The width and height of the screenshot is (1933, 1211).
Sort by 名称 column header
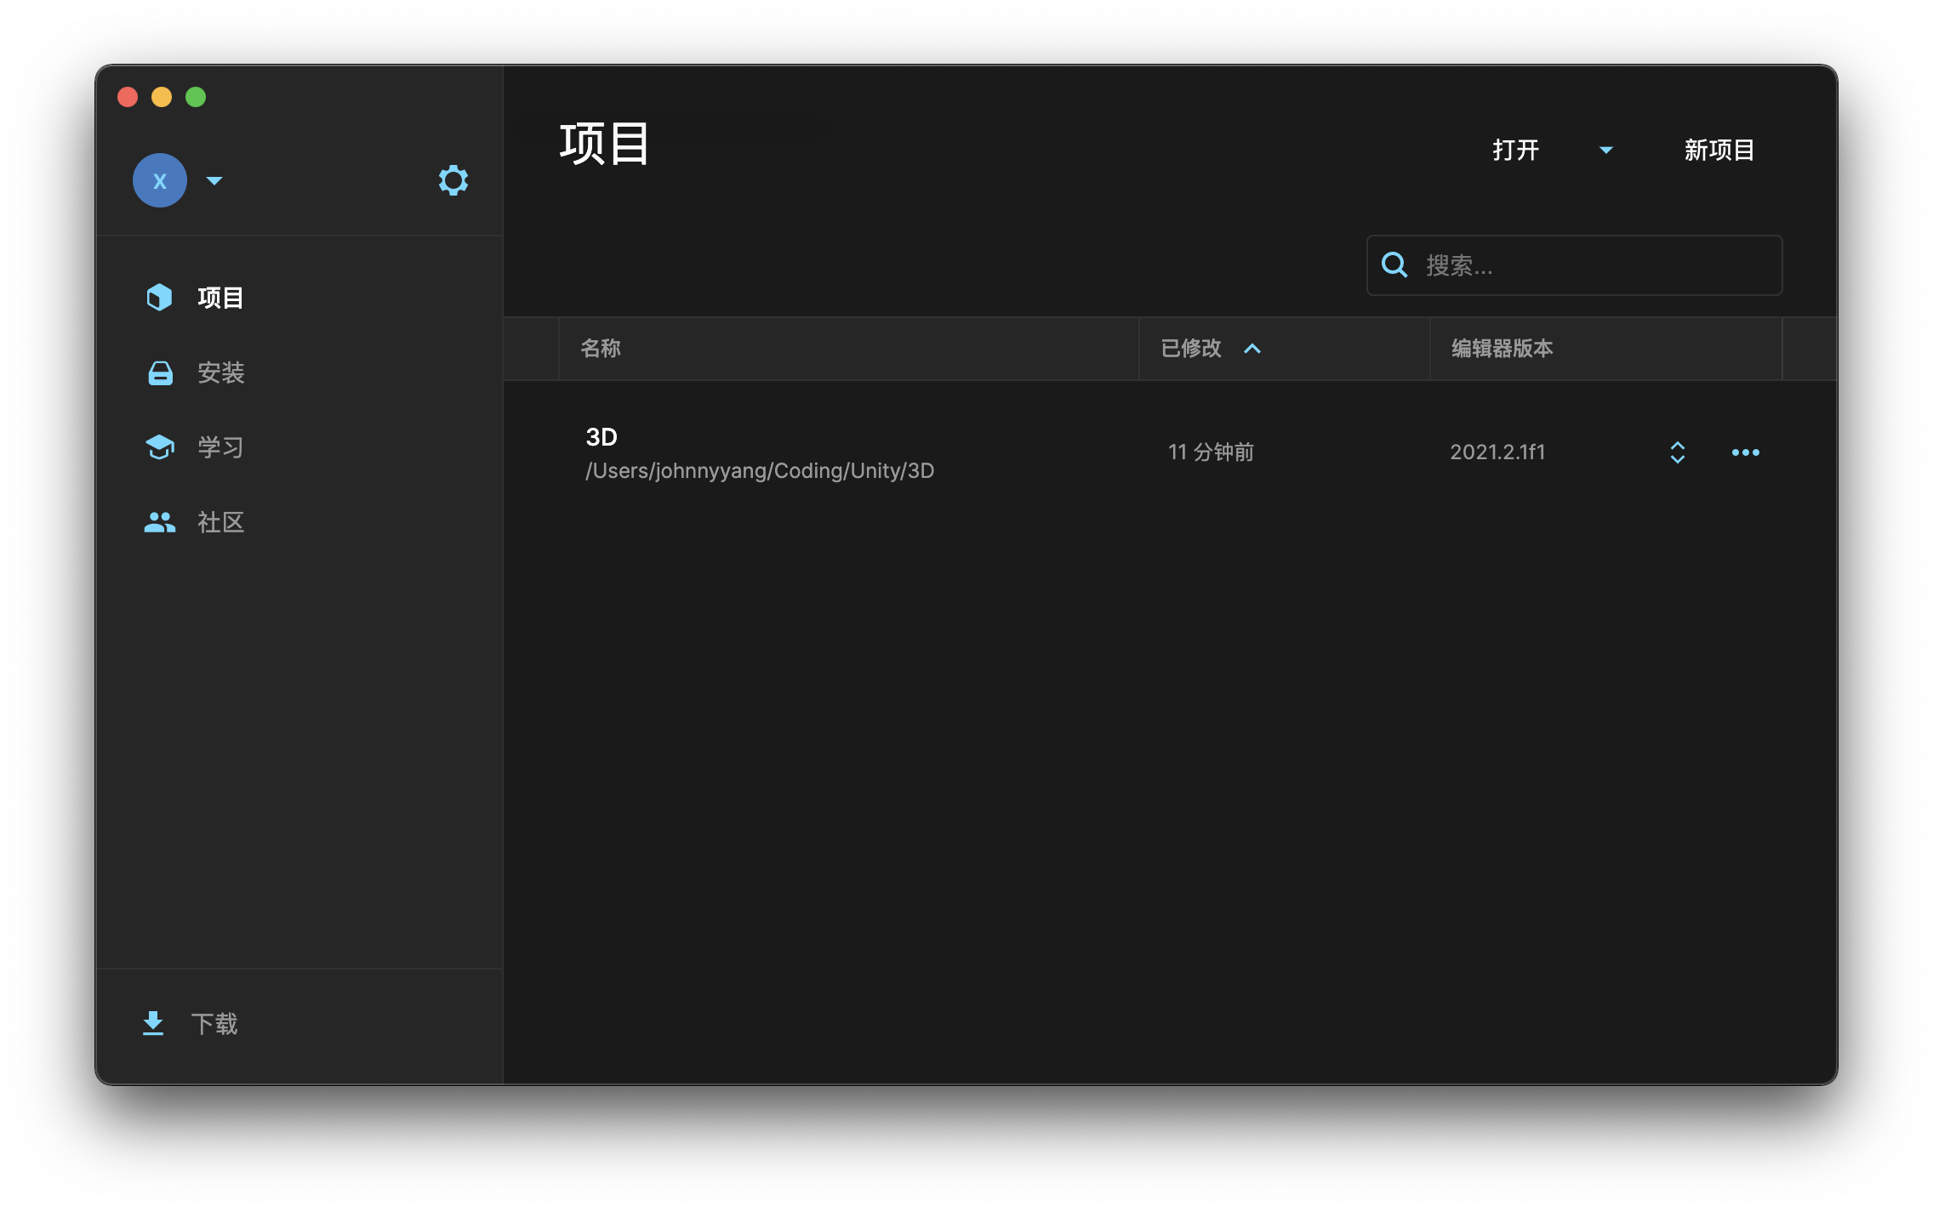pyautogui.click(x=601, y=349)
